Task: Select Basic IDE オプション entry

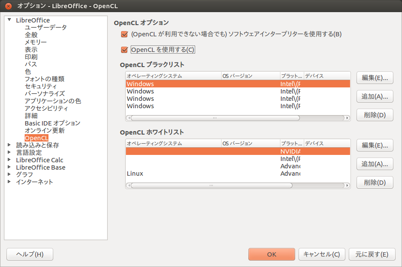Action: pos(52,123)
